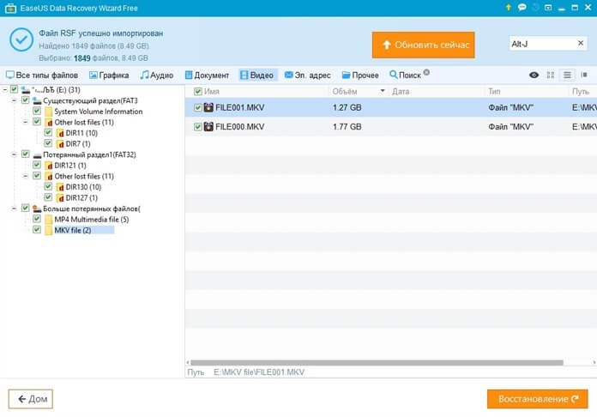Click the horizontal scrollbar of file list
Image resolution: width=597 pixels, height=417 pixels.
pyautogui.click(x=377, y=362)
